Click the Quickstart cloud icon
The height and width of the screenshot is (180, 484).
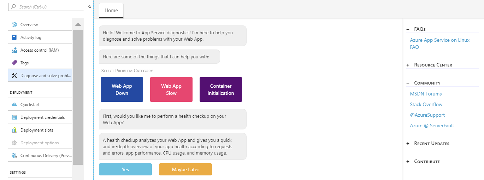(14, 105)
